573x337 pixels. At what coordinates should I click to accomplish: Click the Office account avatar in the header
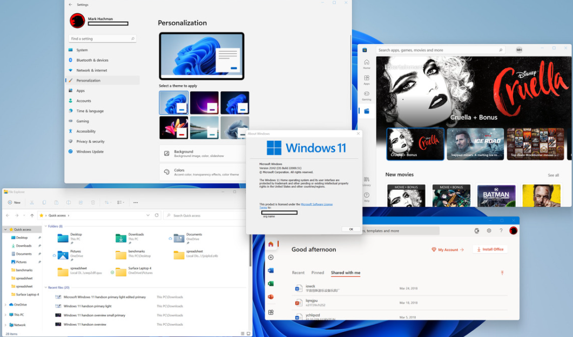[x=513, y=230]
